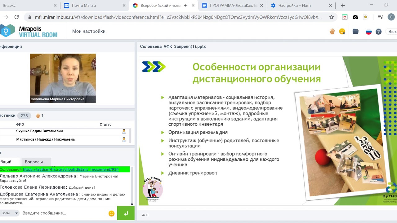Close the Почта Mail.ru tab
397x223 pixels.
click(124, 5)
